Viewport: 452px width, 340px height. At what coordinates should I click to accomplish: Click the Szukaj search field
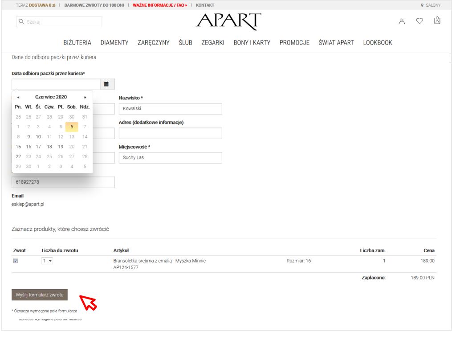[59, 22]
